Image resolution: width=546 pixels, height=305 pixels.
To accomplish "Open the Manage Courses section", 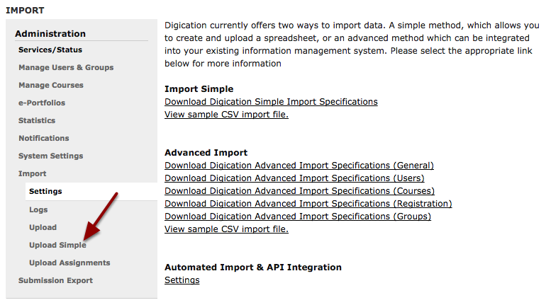I will (x=51, y=85).
